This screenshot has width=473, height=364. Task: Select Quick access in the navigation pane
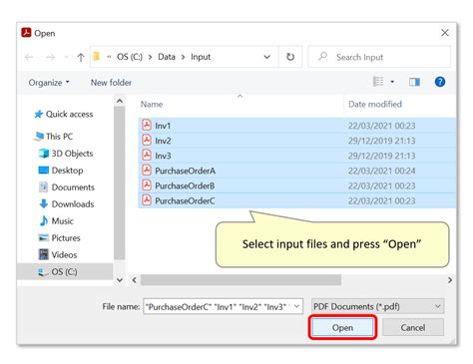pos(64,114)
